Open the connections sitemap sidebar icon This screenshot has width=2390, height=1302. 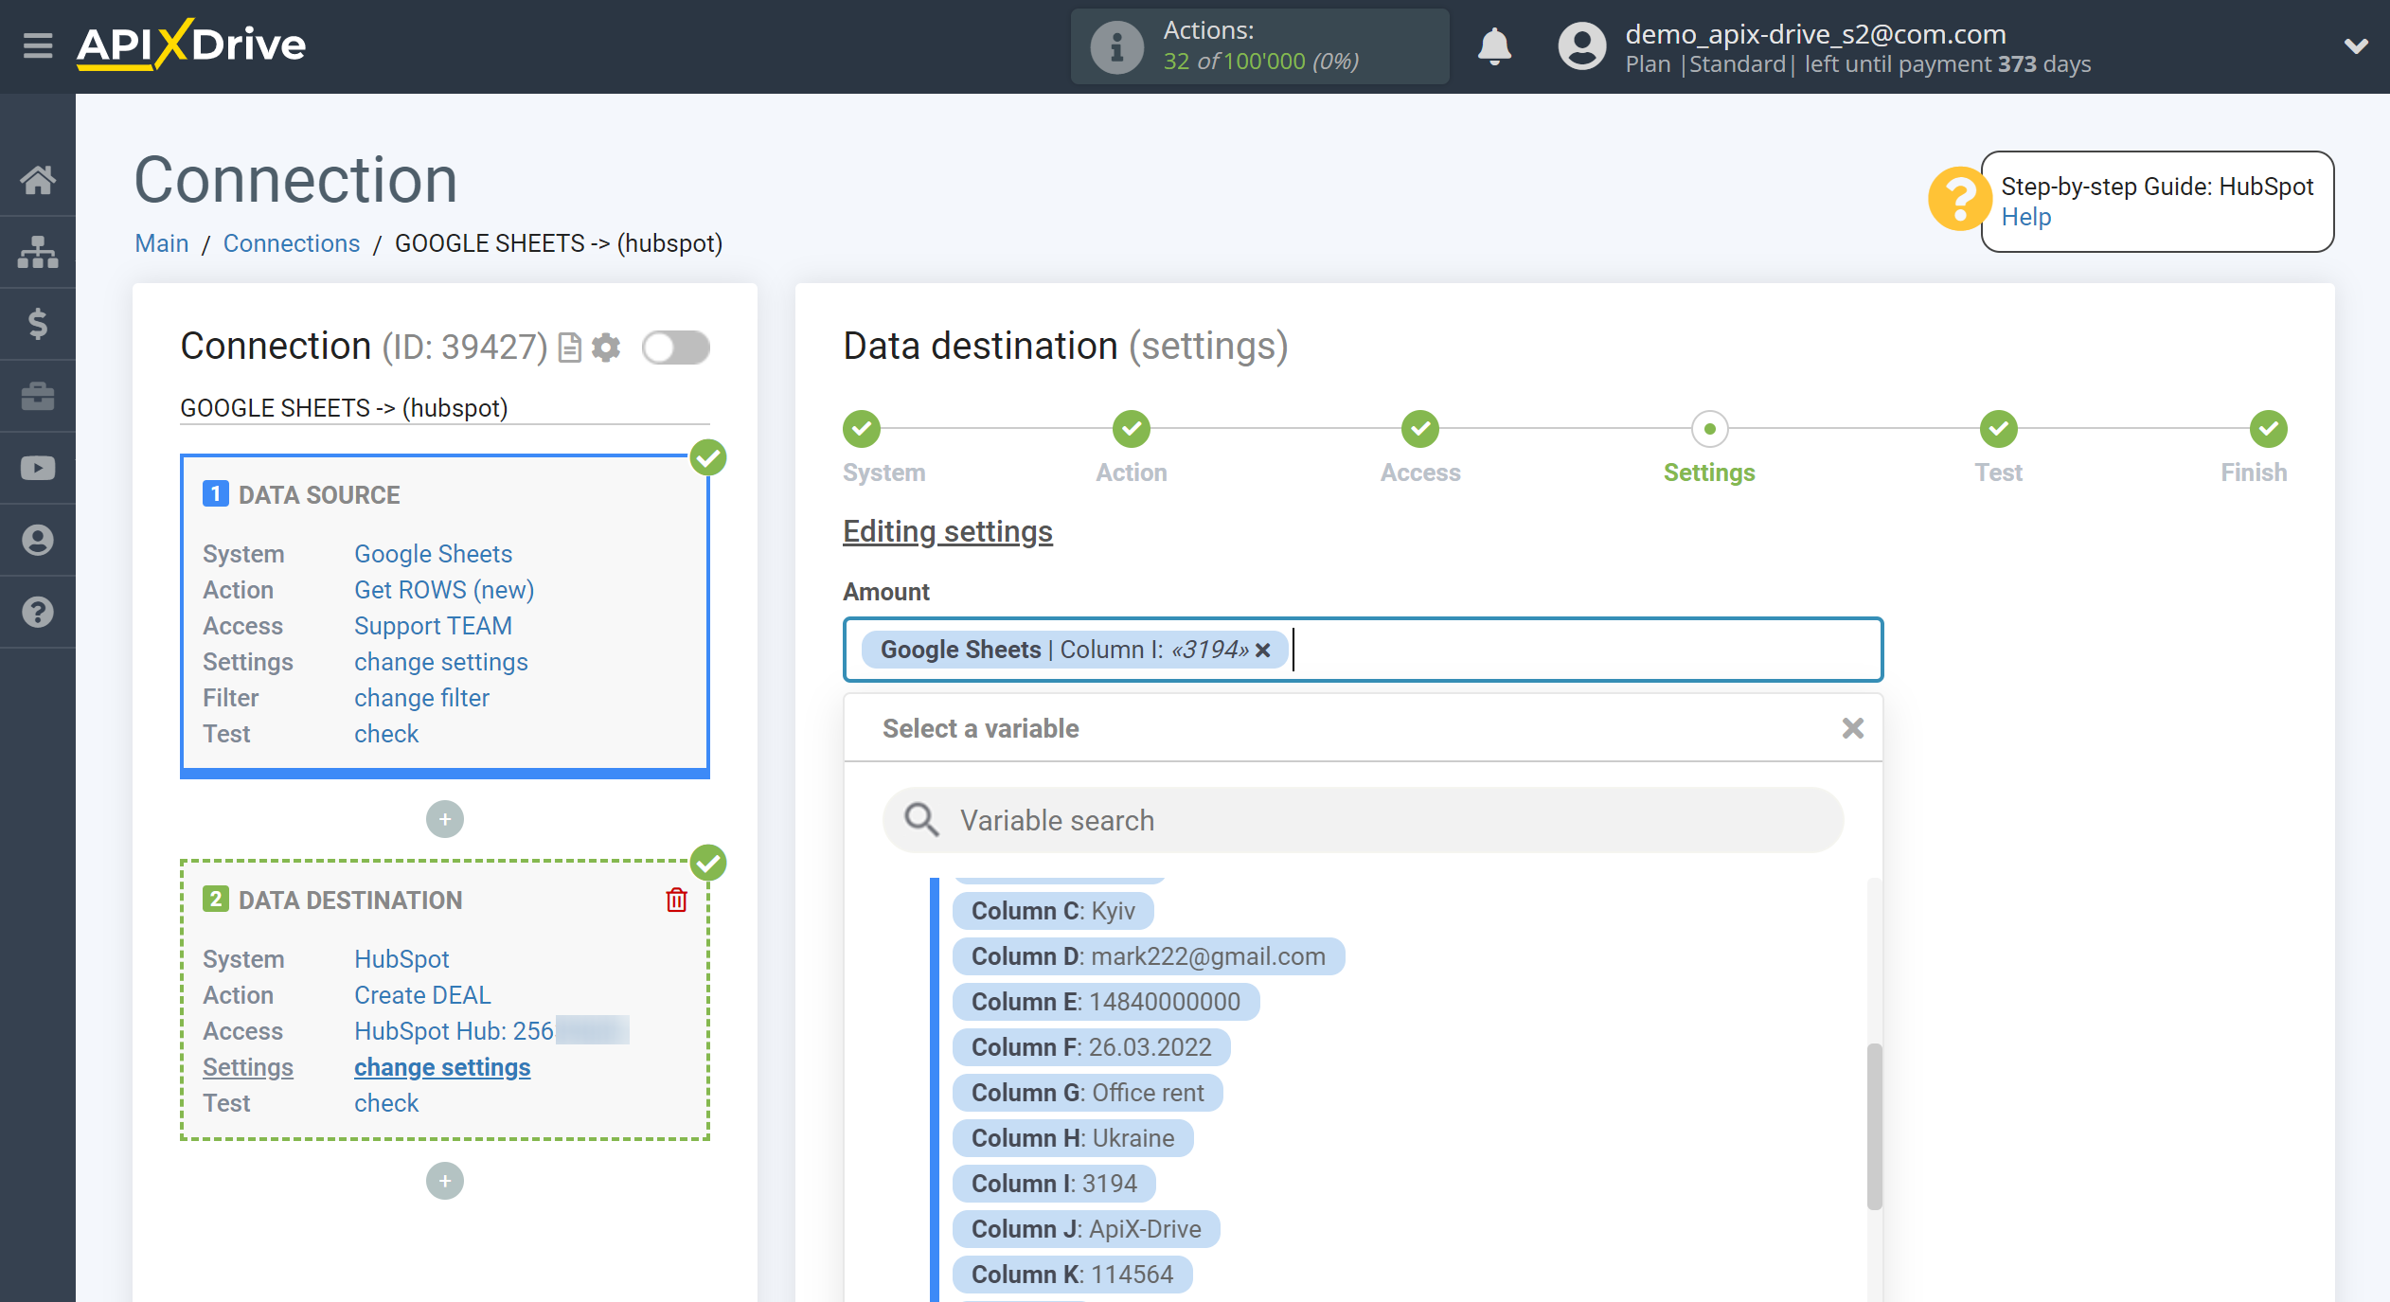click(38, 252)
